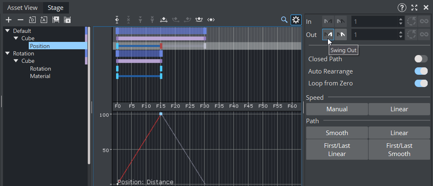433x186 pixels.
Task: Toggle the Closed Path switch
Action: click(421, 59)
